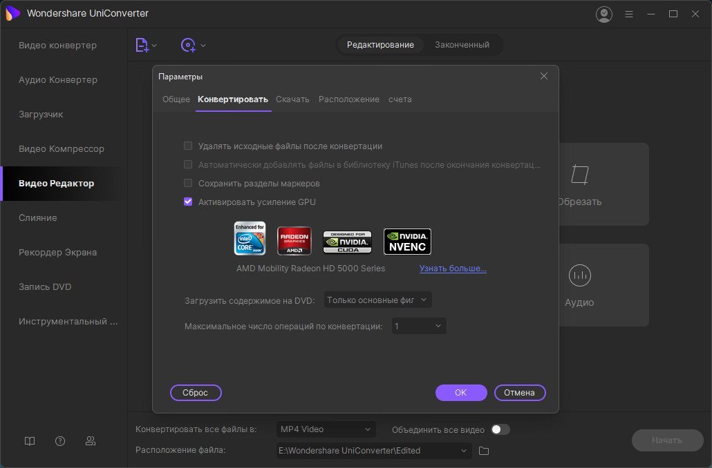712x468 pixels.
Task: Check Сохранить разделы маркеров option
Action: [x=188, y=184]
